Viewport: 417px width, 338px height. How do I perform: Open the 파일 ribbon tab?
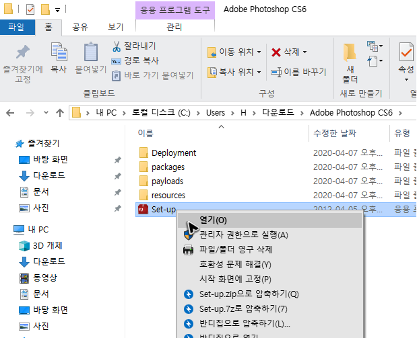pos(16,28)
